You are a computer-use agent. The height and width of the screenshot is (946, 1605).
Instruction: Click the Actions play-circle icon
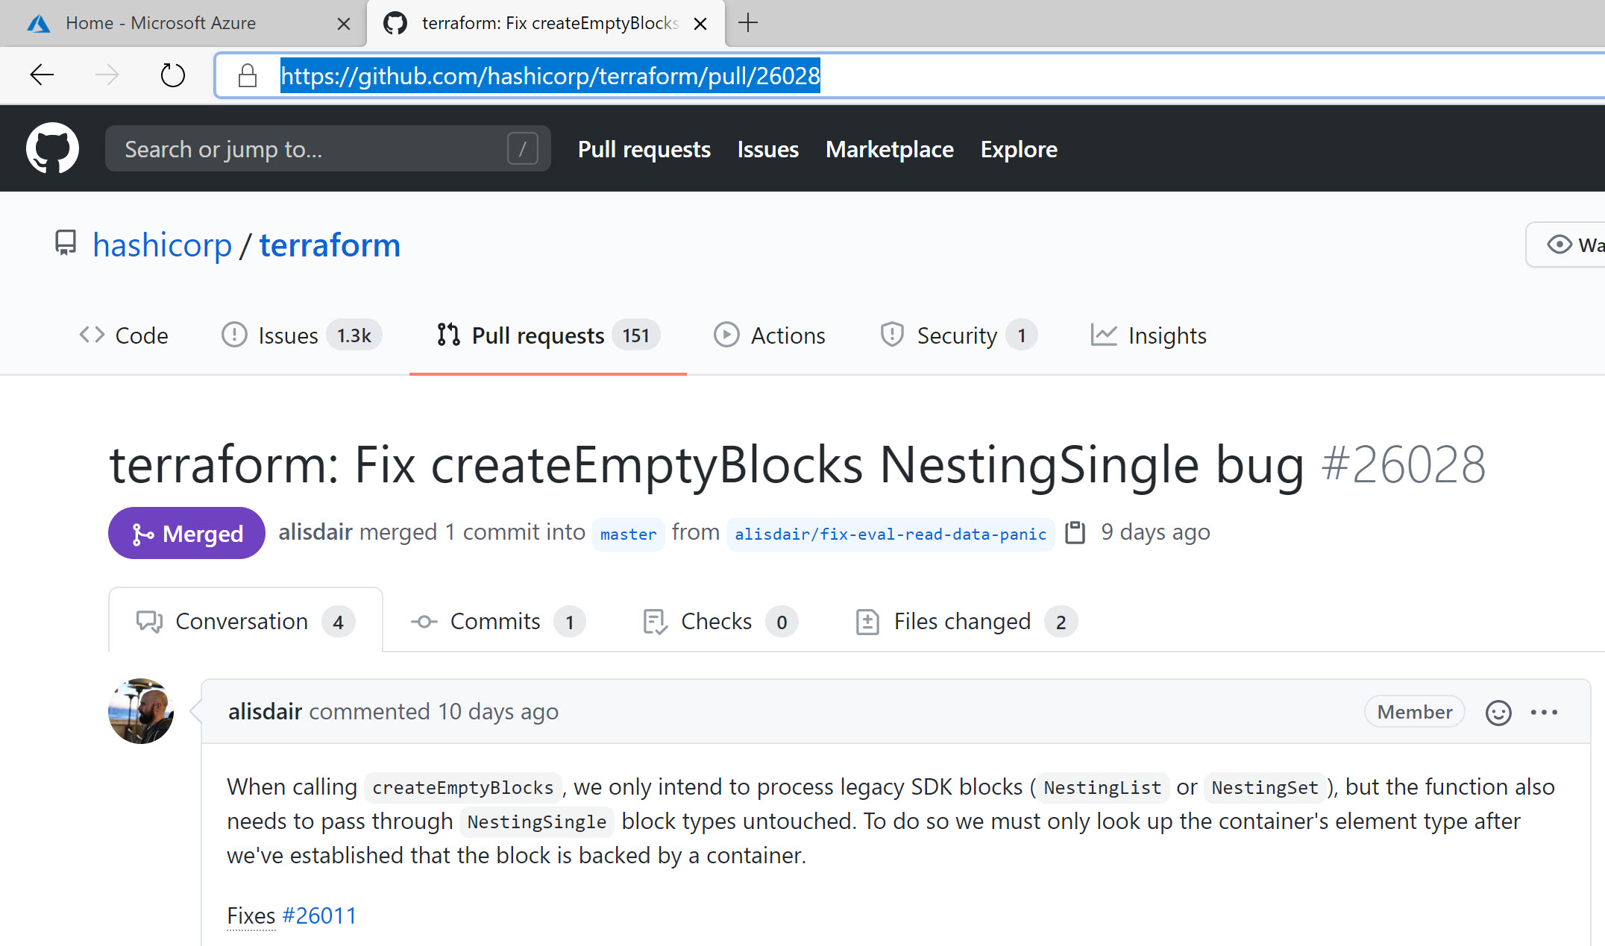(727, 335)
